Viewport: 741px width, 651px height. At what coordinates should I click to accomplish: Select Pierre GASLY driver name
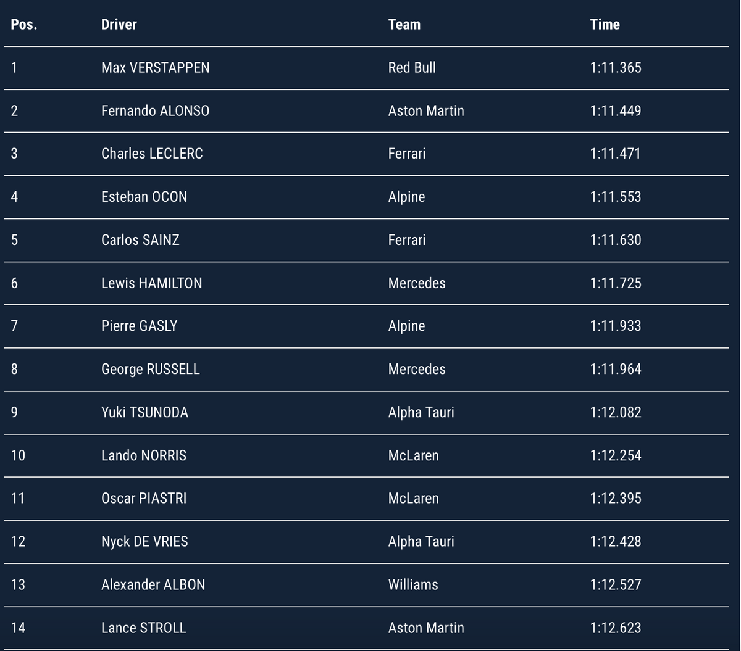click(139, 326)
